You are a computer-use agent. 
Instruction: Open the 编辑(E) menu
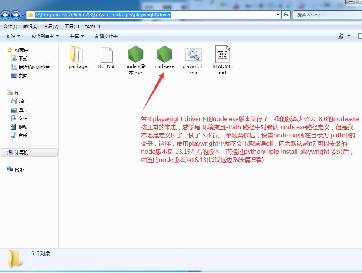(30, 26)
